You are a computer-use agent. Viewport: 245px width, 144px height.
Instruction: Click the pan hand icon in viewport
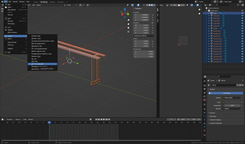[x=128, y=24]
